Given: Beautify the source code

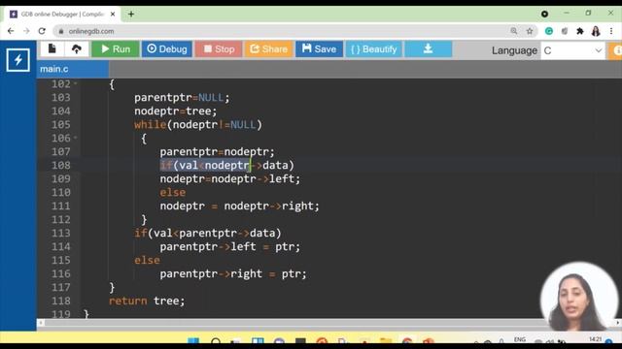Looking at the screenshot, I should coord(373,49).
